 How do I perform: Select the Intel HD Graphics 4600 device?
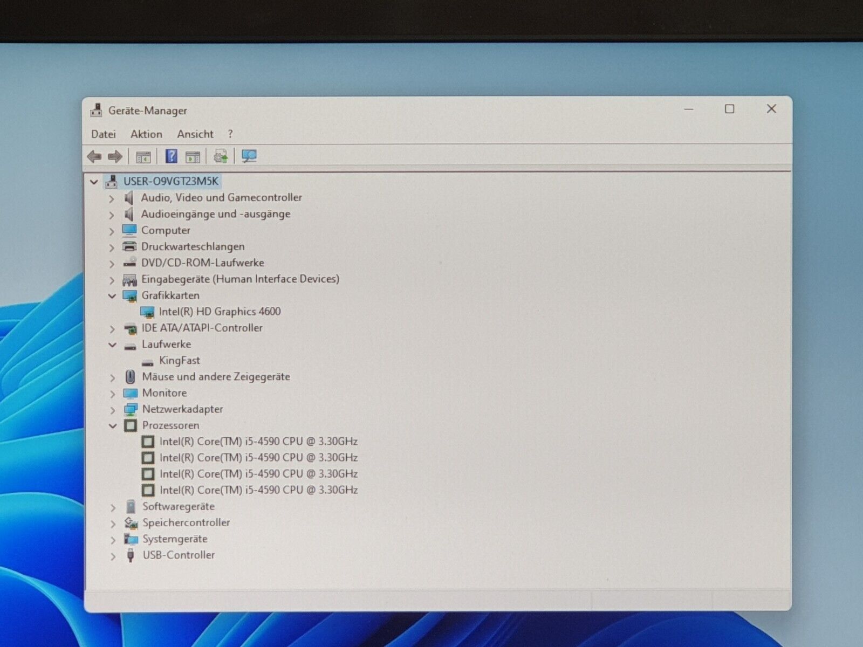219,312
